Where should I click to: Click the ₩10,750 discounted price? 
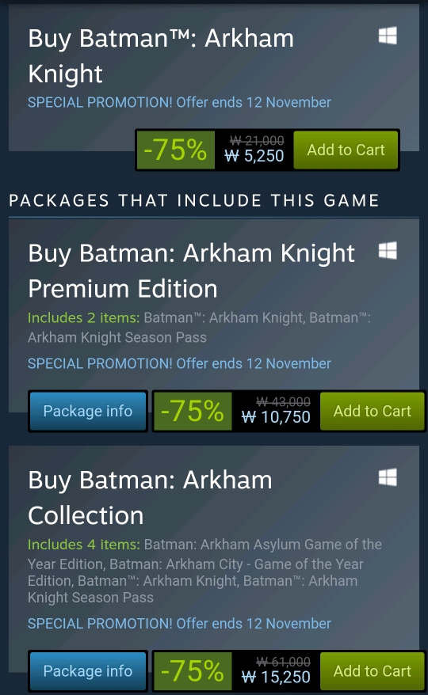pos(276,417)
